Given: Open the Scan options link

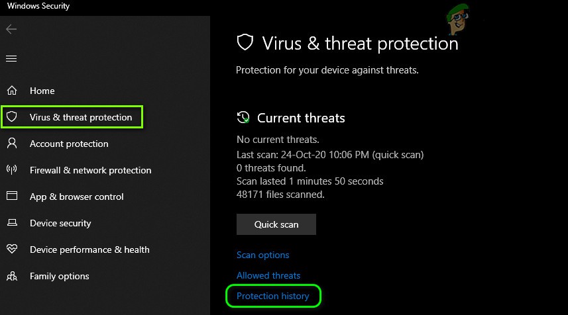Looking at the screenshot, I should pos(262,255).
